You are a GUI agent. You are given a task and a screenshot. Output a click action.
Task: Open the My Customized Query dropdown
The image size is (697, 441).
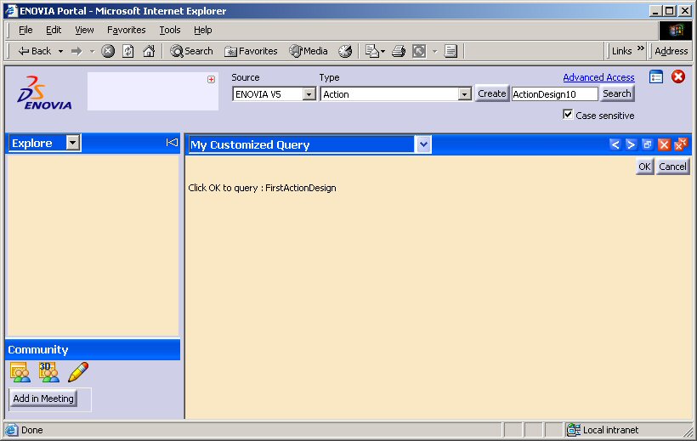[310, 145]
